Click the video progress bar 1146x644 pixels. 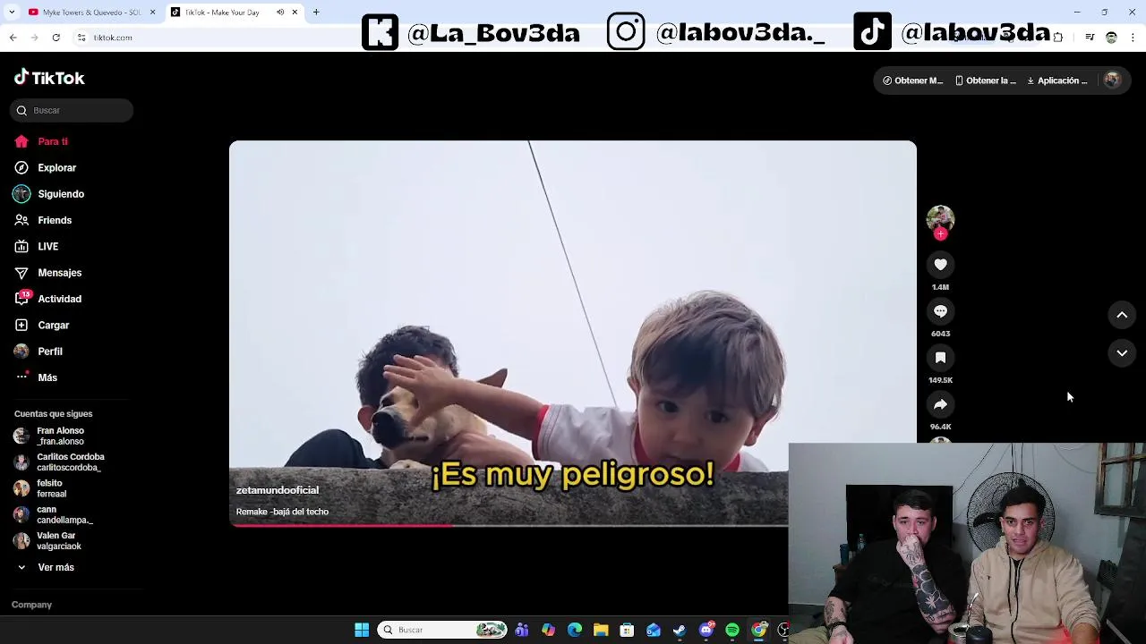coord(509,526)
